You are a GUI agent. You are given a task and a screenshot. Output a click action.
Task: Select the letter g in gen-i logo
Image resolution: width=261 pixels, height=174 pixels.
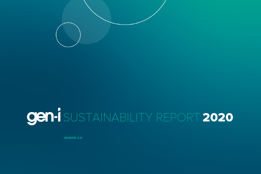click(x=31, y=119)
